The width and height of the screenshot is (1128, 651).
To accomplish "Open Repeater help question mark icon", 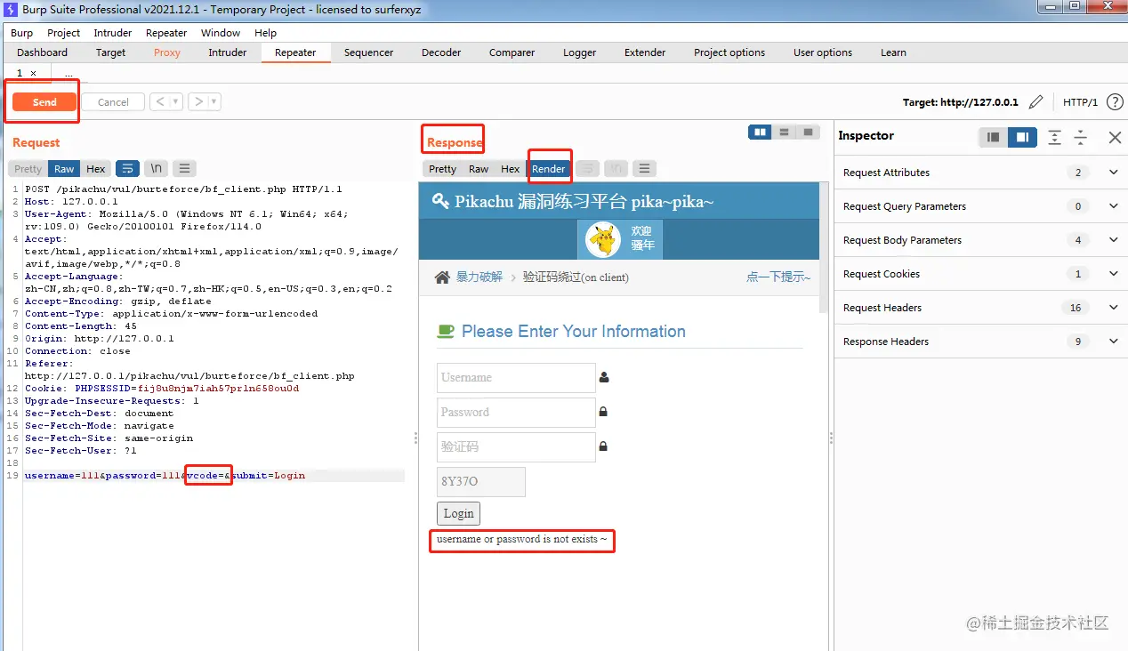I will coord(1115,102).
